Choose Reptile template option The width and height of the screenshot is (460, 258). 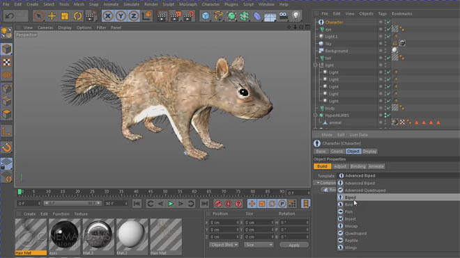point(399,241)
